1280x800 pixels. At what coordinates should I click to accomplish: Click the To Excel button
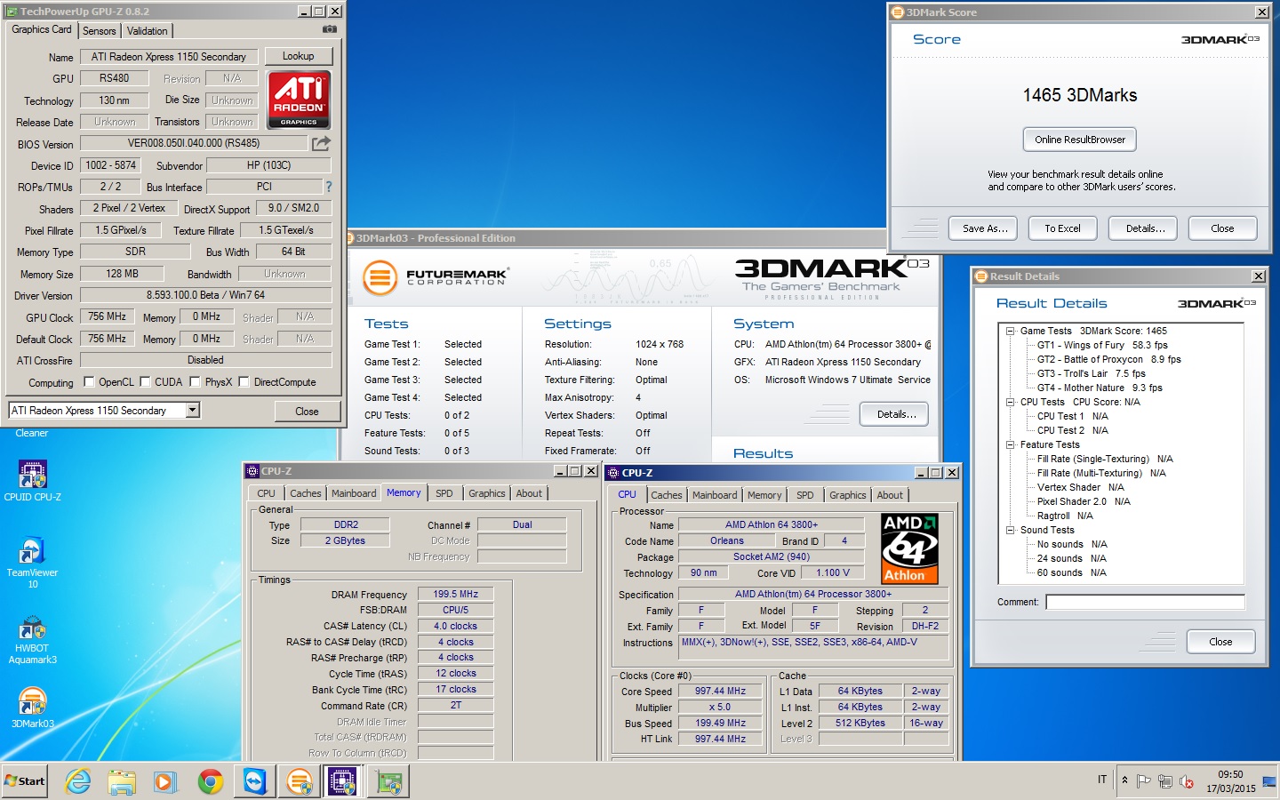tap(1062, 228)
